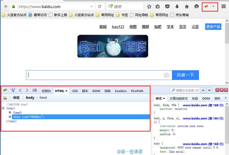229x155 pixels.
Task: Open the 视频 link
Action: point(145,27)
